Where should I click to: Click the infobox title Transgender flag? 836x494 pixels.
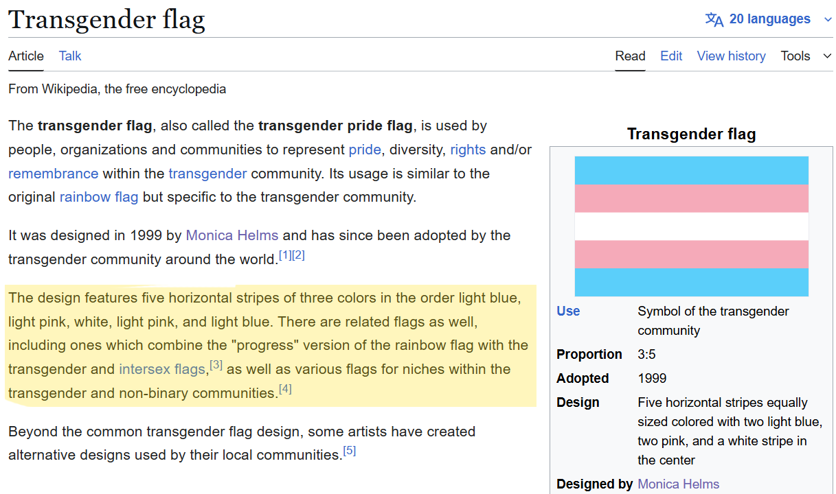tap(691, 134)
